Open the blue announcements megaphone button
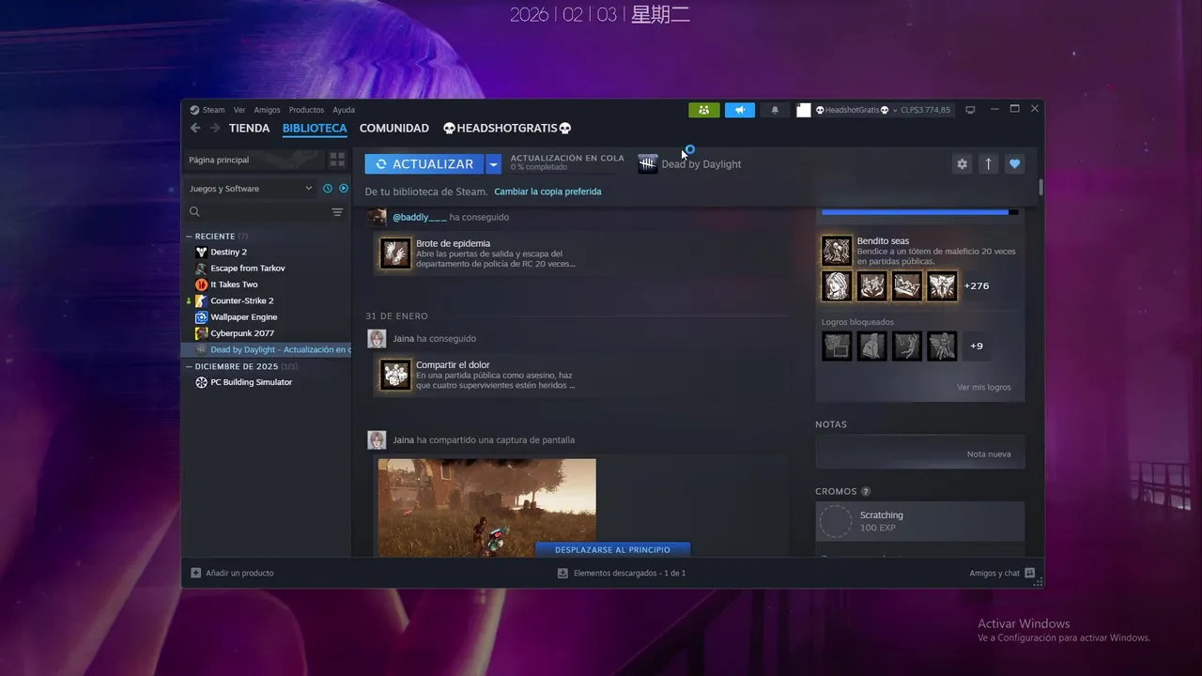The width and height of the screenshot is (1202, 676). (740, 110)
